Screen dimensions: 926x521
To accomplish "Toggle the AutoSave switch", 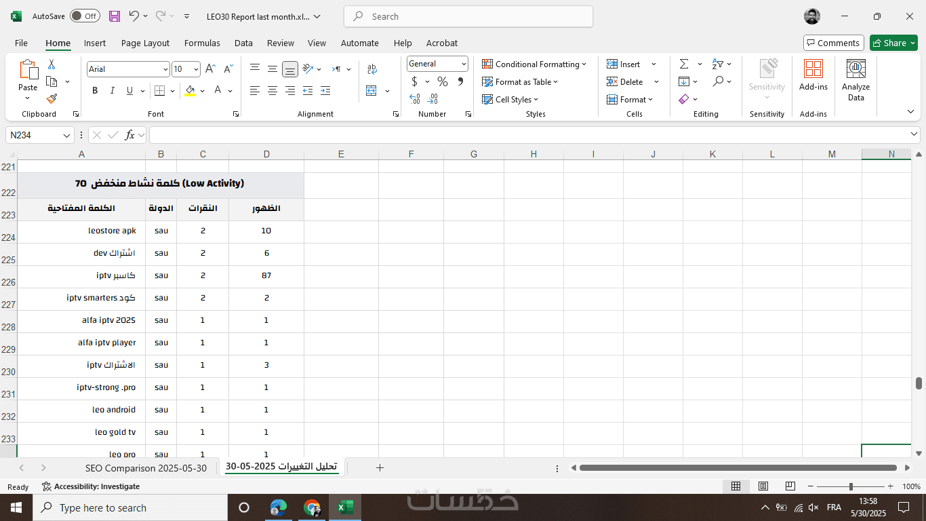I will coord(85,16).
